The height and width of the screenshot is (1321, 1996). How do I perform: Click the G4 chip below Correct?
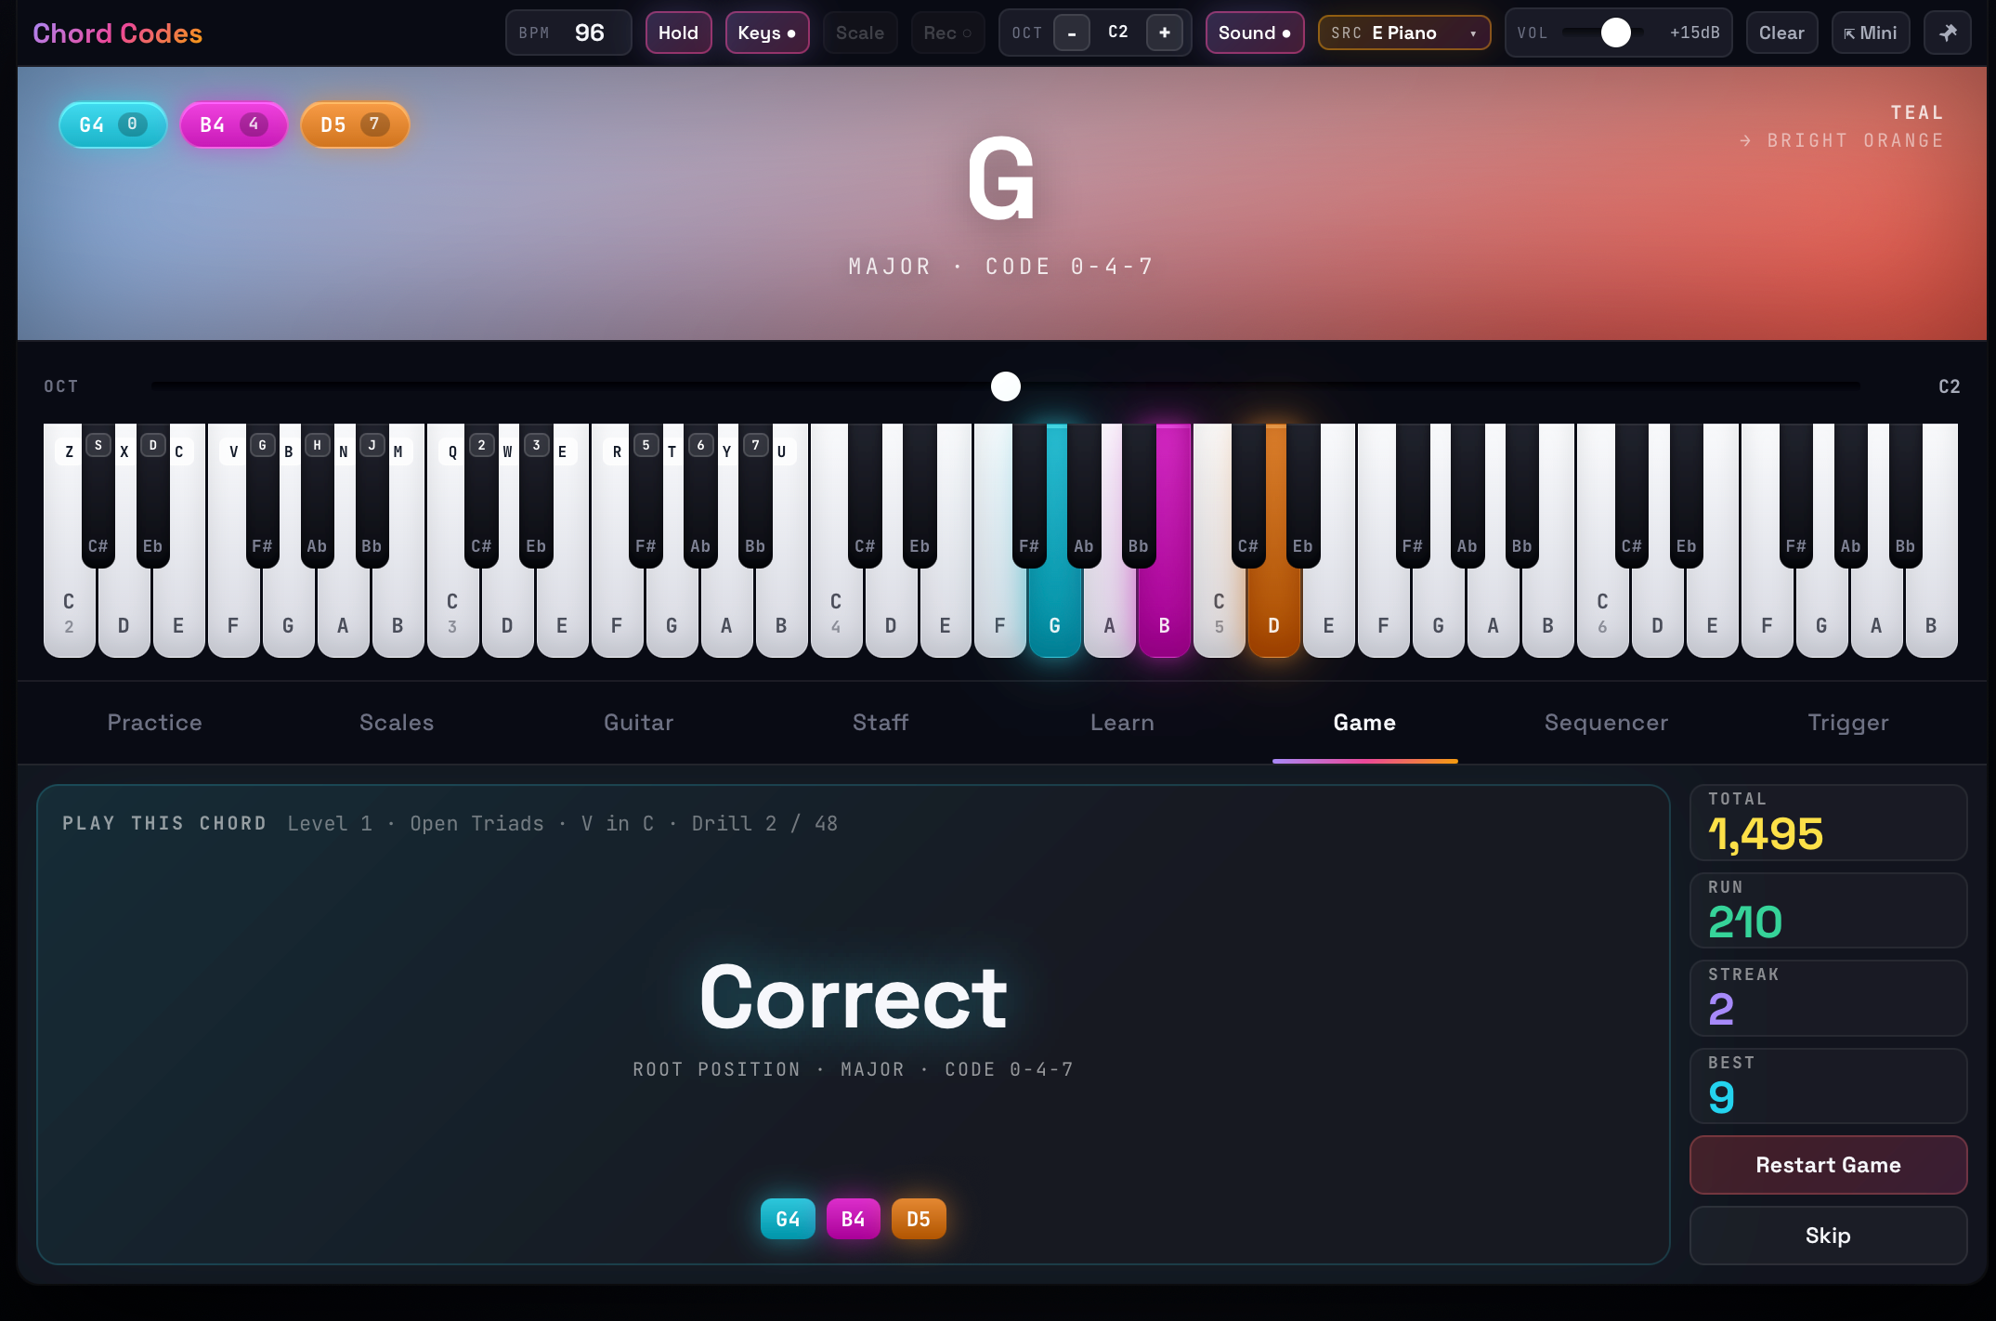point(788,1219)
